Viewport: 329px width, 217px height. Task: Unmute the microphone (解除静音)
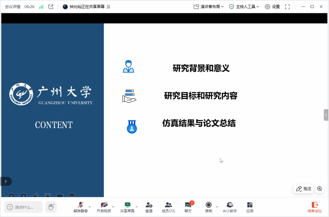pos(80,207)
